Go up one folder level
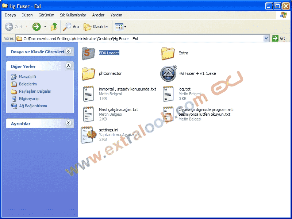This screenshot has width=292, height=219. [54, 27]
